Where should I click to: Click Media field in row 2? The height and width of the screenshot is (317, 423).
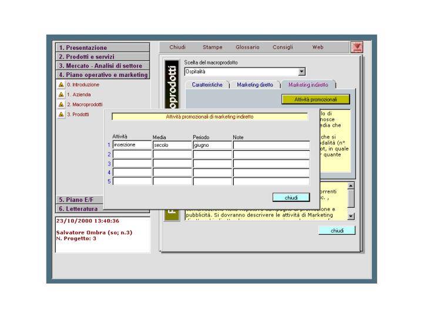point(172,154)
